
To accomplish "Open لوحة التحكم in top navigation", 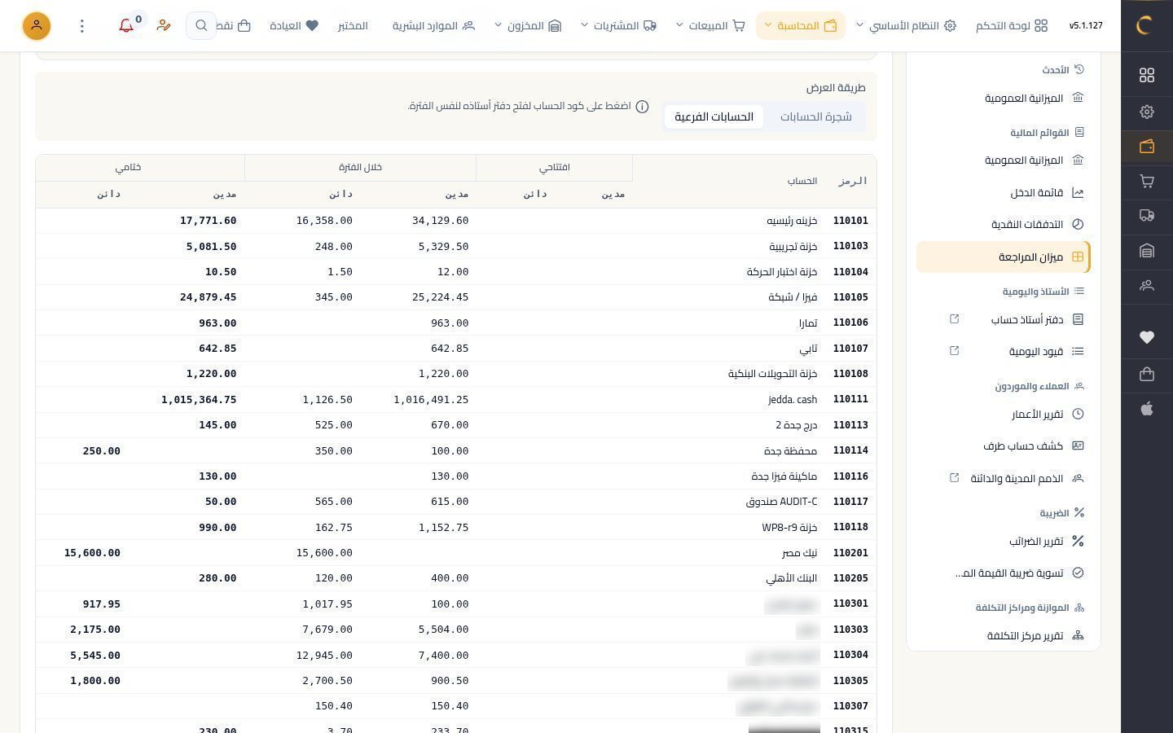I will point(1012,26).
